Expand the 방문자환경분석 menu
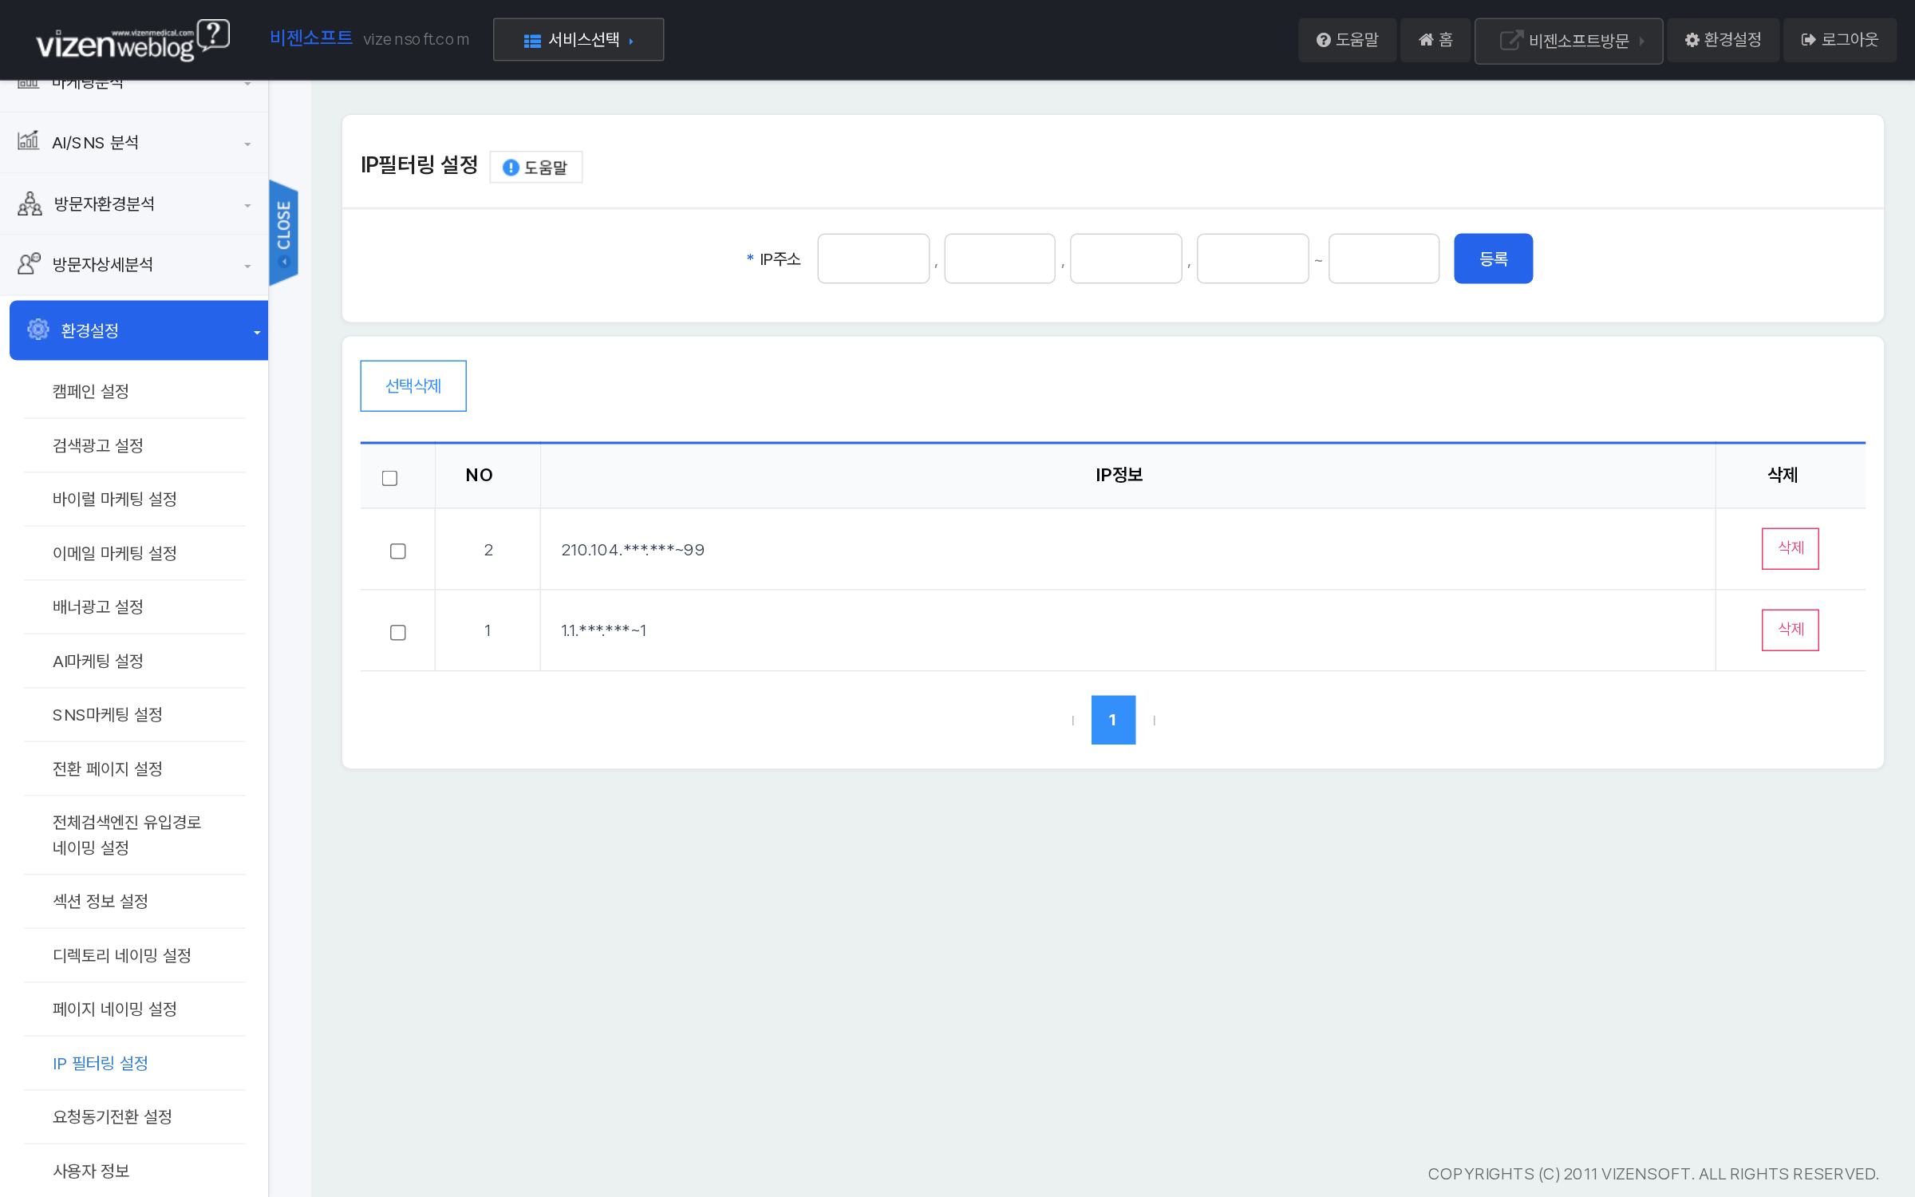 coord(134,203)
